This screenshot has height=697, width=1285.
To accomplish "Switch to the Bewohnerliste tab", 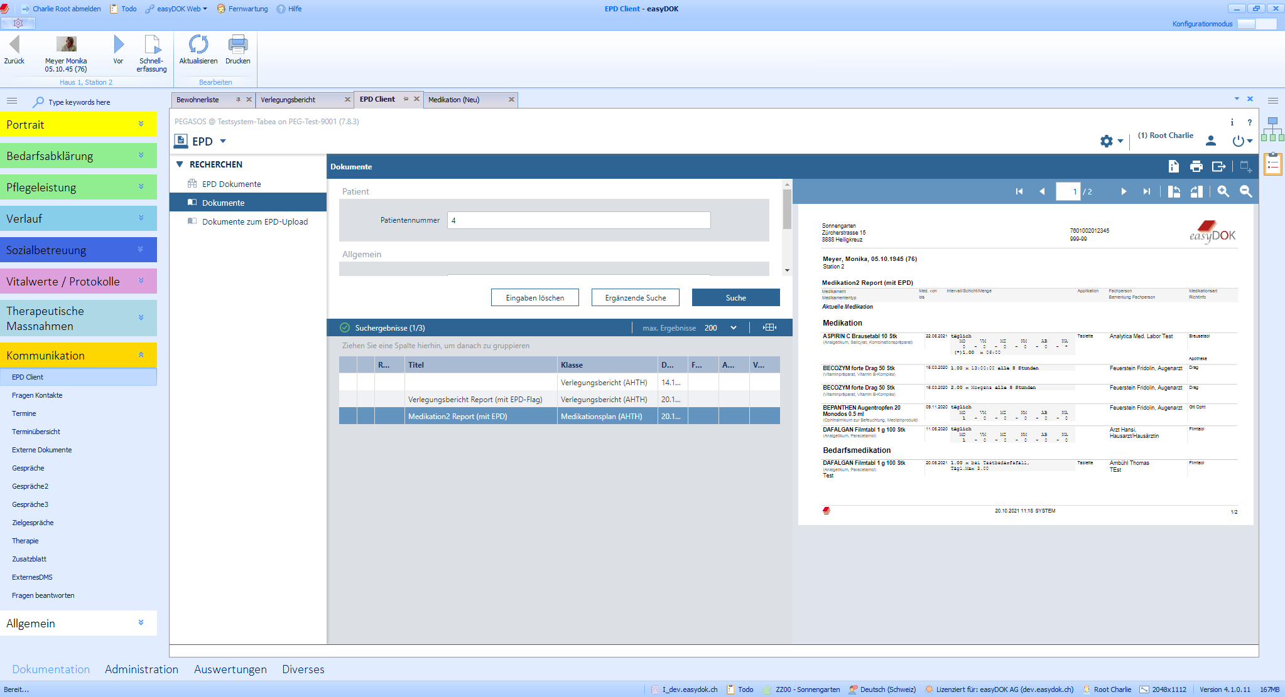I will [x=198, y=100].
